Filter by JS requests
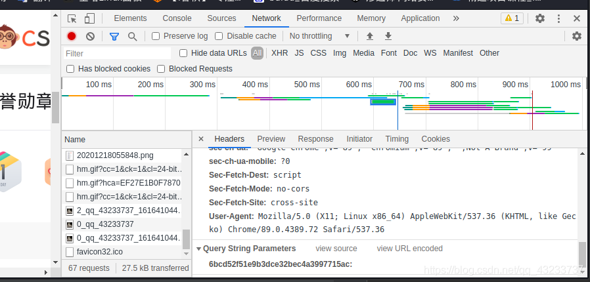This screenshot has height=282, width=590. tap(299, 53)
